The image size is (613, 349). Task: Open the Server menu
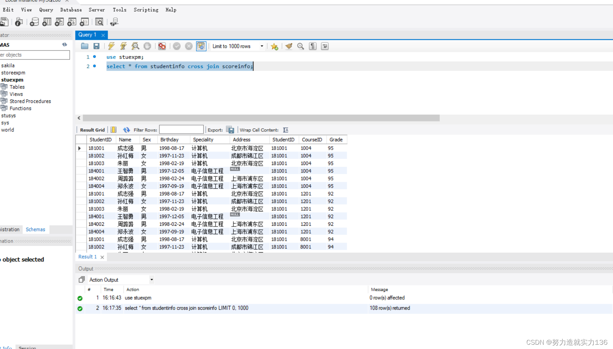pos(97,10)
